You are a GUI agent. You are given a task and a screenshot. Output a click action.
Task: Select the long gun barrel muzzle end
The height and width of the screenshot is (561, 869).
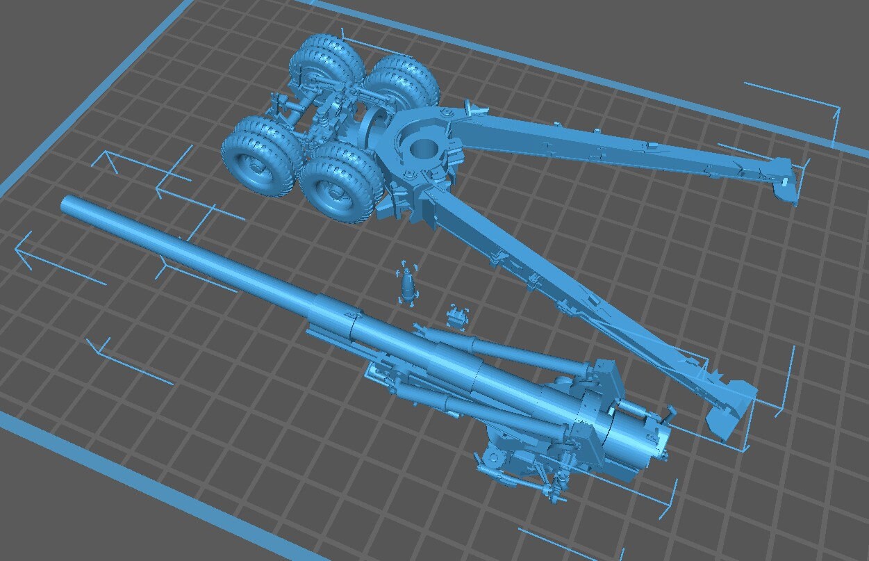pos(70,204)
